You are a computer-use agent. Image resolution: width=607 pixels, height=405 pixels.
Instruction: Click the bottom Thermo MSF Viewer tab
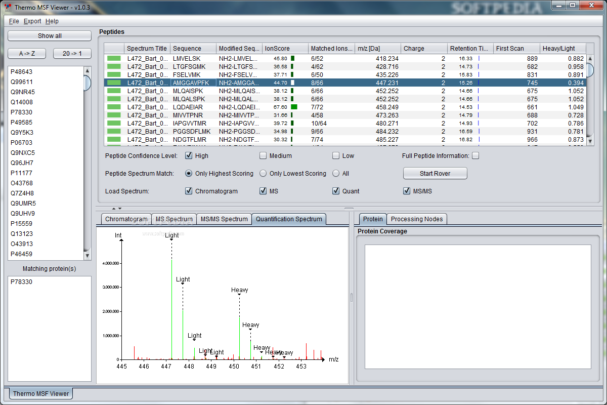[x=41, y=393]
